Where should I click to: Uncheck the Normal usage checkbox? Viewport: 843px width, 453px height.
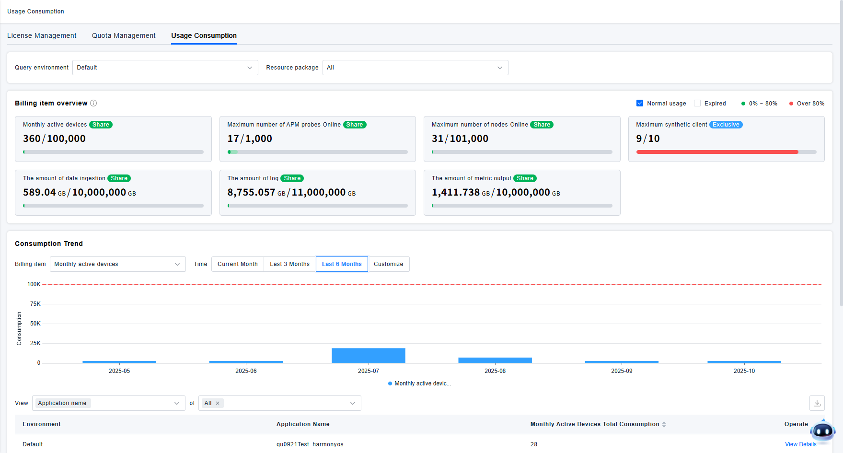click(640, 103)
